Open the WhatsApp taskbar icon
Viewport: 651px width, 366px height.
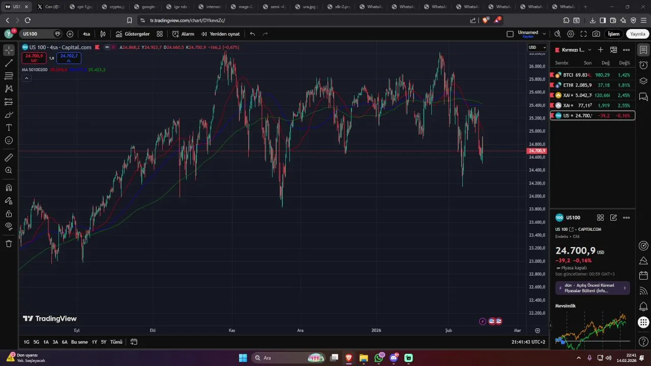pyautogui.click(x=379, y=358)
